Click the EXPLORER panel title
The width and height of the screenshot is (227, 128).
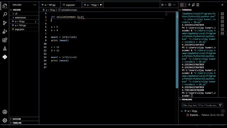pyautogui.click(x=17, y=5)
